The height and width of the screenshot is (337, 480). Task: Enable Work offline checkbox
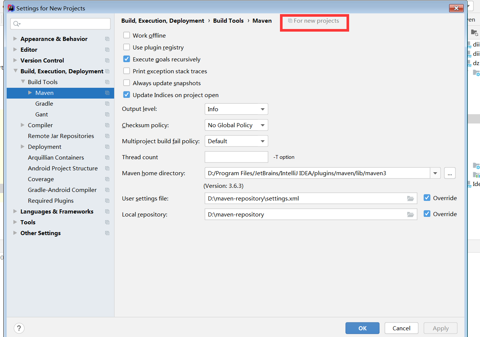126,35
